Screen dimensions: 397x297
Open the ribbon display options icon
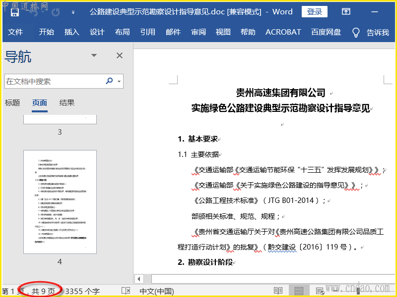(346, 12)
